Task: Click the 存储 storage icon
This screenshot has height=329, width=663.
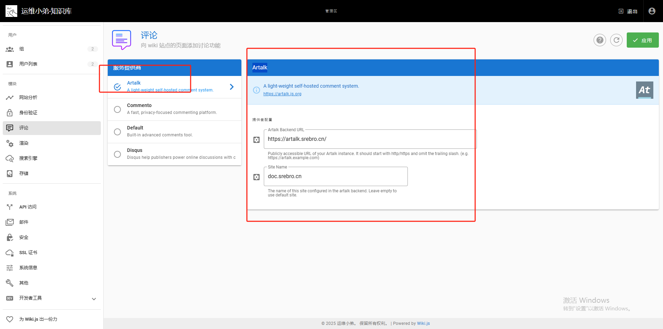Action: click(10, 174)
